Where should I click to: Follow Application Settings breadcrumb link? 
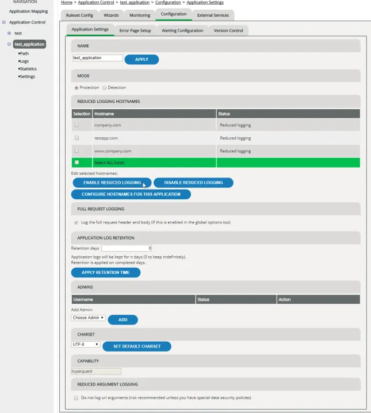pyautogui.click(x=205, y=2)
